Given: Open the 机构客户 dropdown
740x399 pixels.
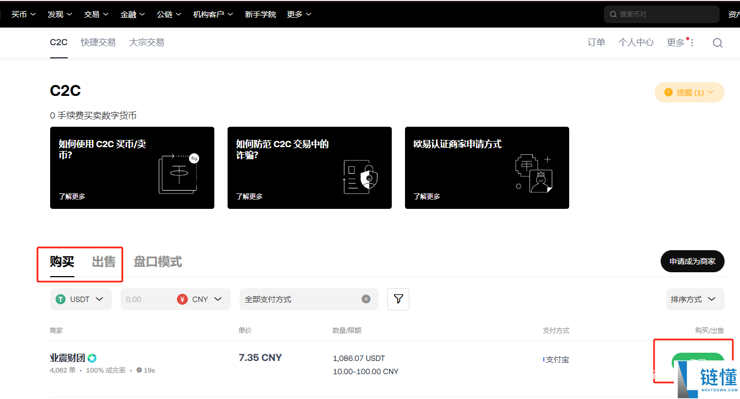Looking at the screenshot, I should pyautogui.click(x=213, y=14).
